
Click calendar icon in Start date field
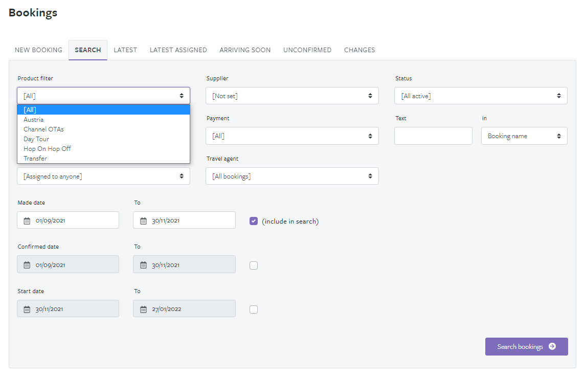27,309
